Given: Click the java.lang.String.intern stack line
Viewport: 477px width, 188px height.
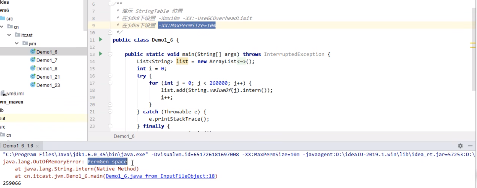Looking at the screenshot, I should click(77, 169).
